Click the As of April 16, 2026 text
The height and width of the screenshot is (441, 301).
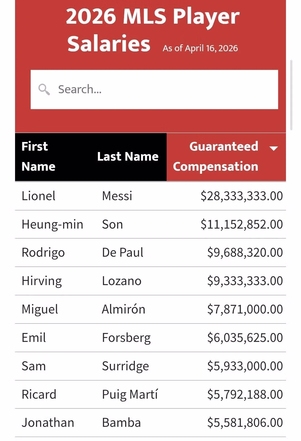200,48
